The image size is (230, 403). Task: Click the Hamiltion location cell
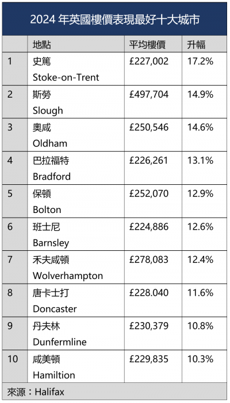76,366
